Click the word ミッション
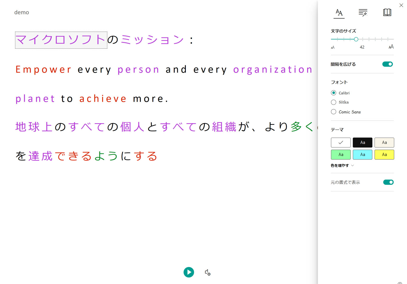The height and width of the screenshot is (284, 407). 152,40
